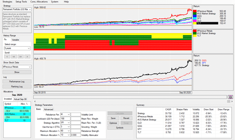Click the green #US Market Strategy swatch in Return legend
This screenshot has width=235, height=140.
[x=195, y=14]
